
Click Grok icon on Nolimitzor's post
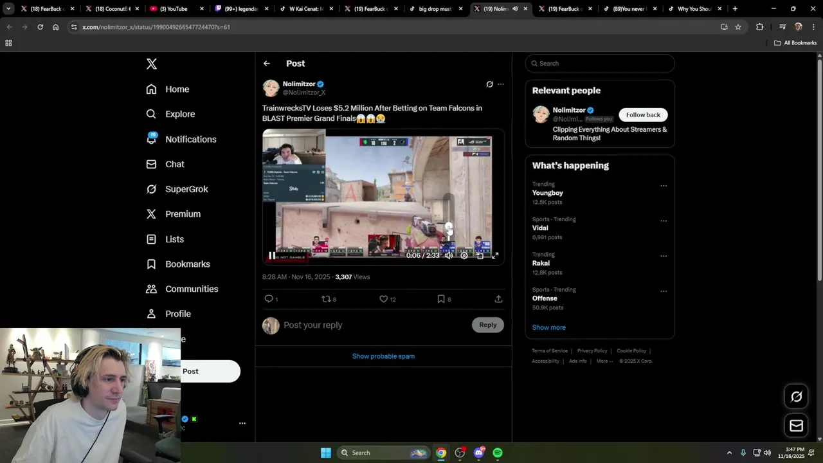click(489, 84)
